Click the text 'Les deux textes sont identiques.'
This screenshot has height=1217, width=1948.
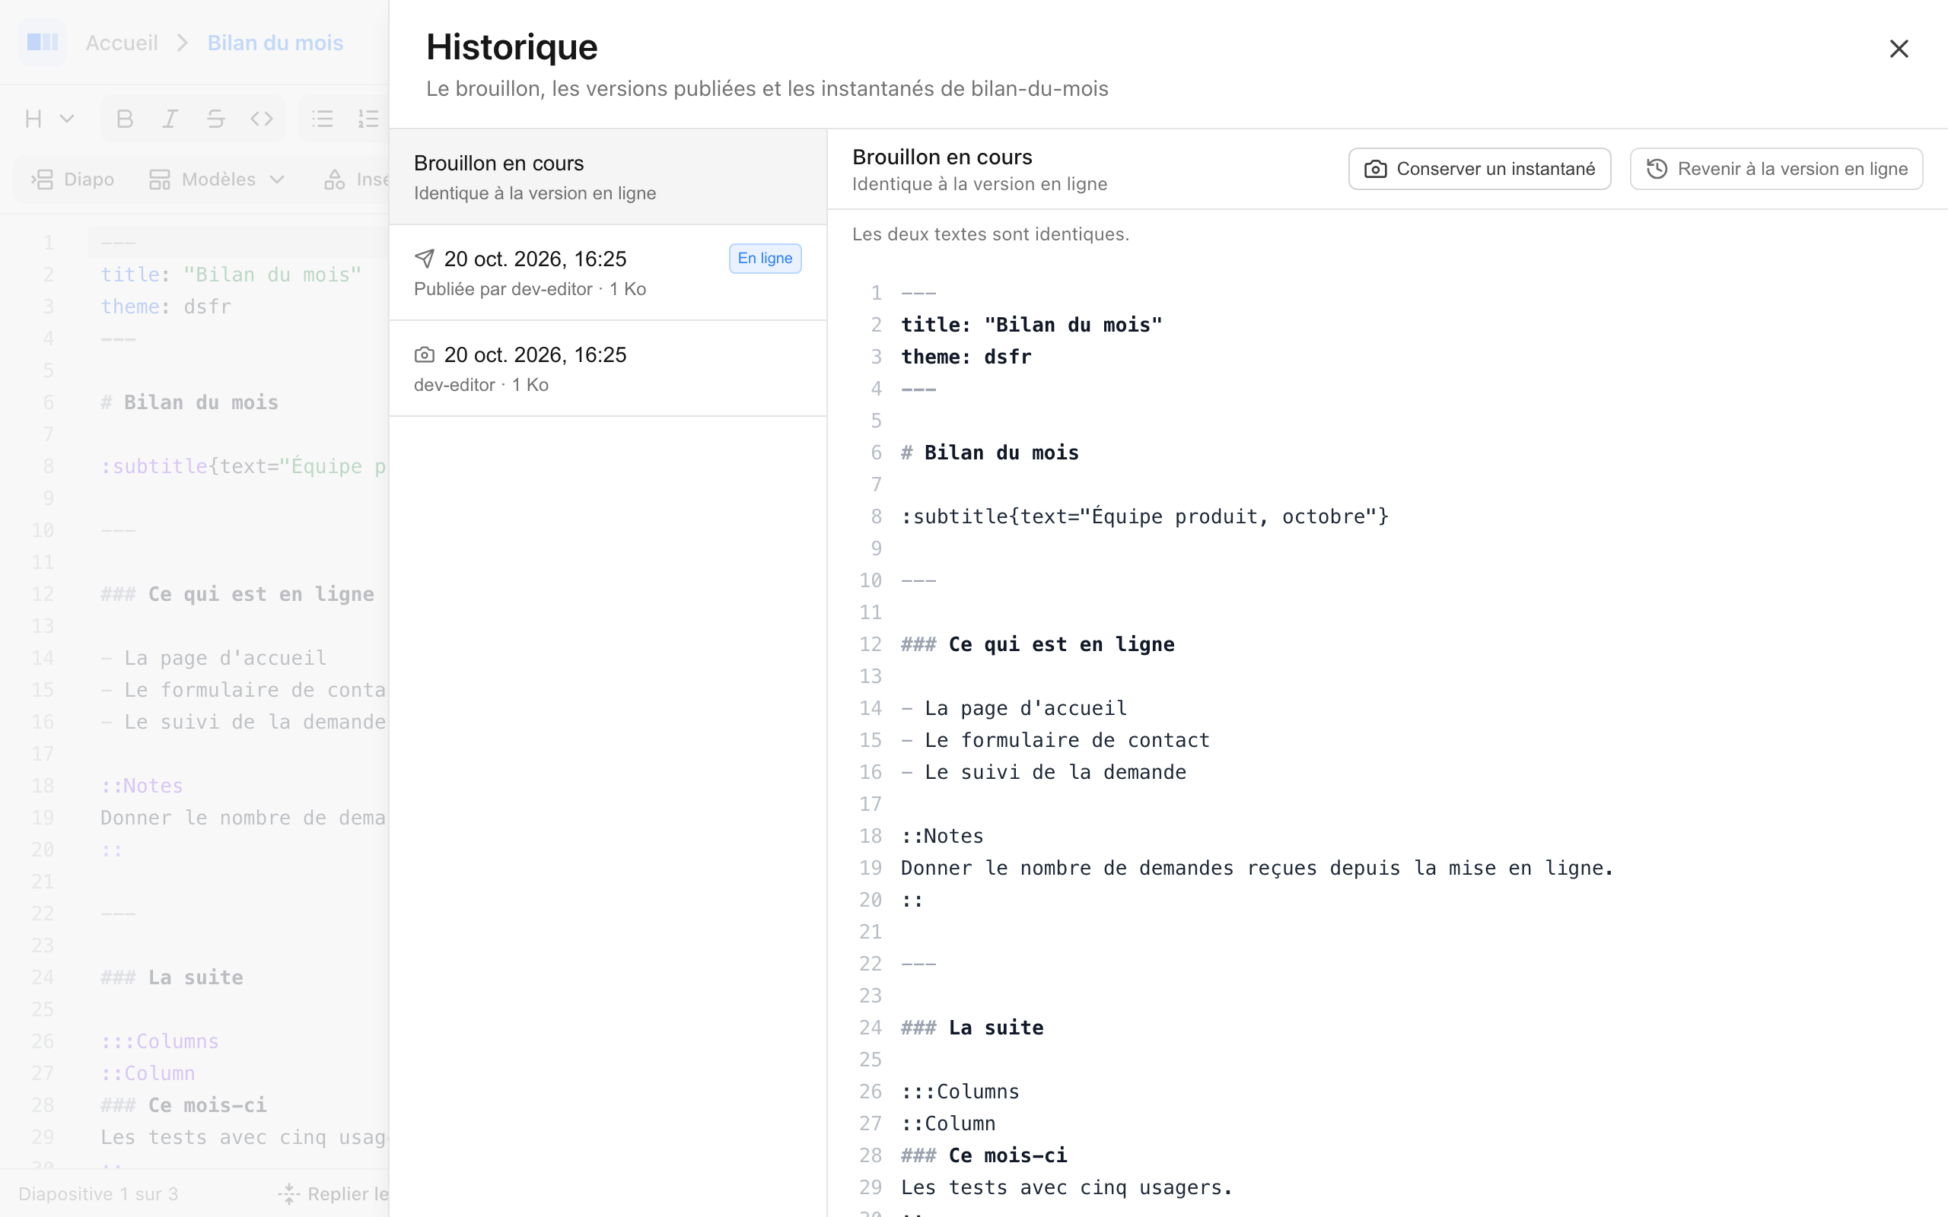(991, 234)
